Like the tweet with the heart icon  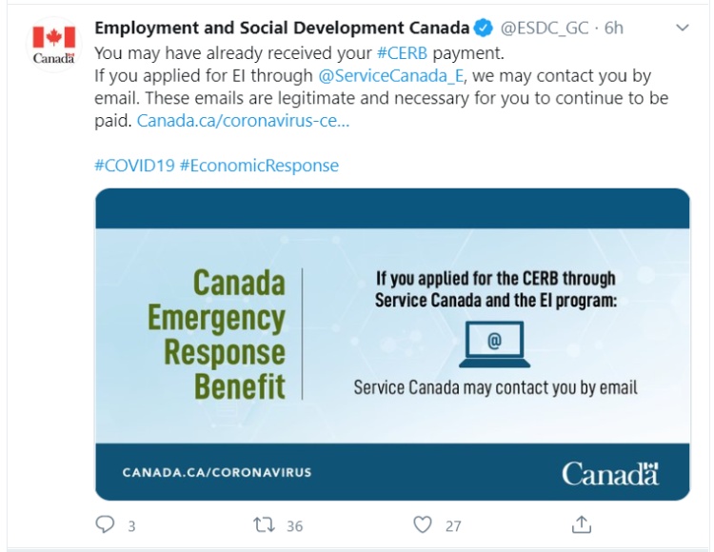tap(423, 525)
